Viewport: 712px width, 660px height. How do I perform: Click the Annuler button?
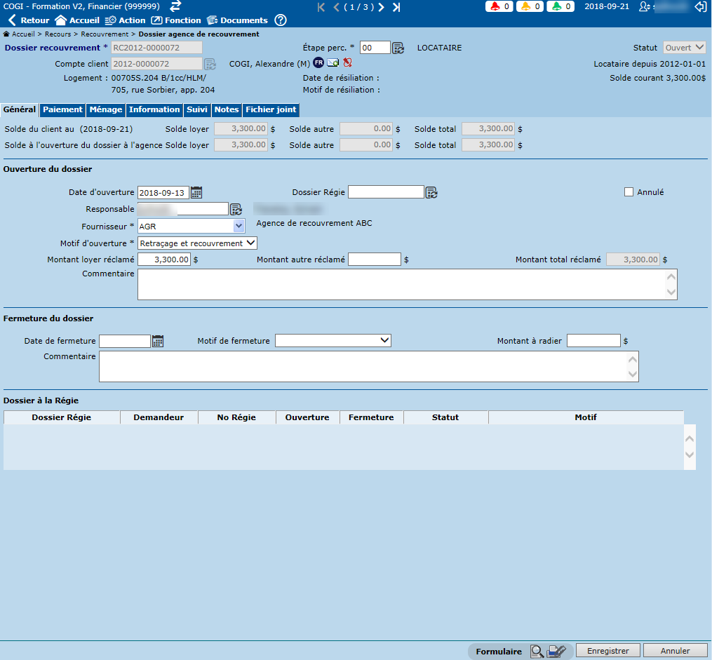pos(675,651)
